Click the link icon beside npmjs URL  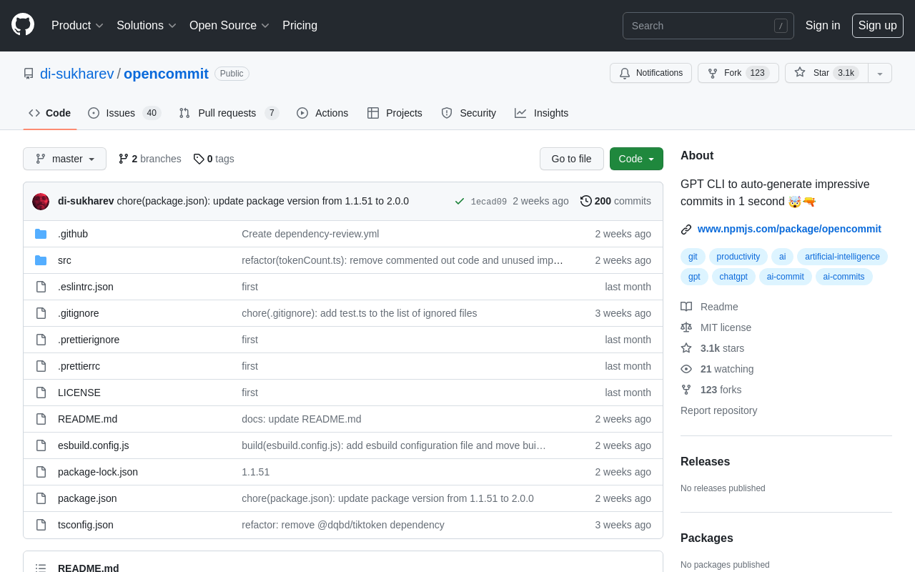(686, 230)
